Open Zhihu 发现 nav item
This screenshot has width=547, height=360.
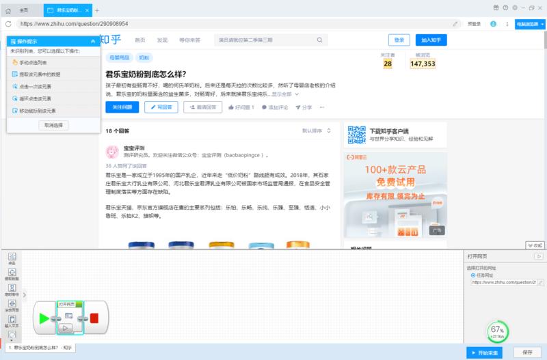click(x=162, y=40)
